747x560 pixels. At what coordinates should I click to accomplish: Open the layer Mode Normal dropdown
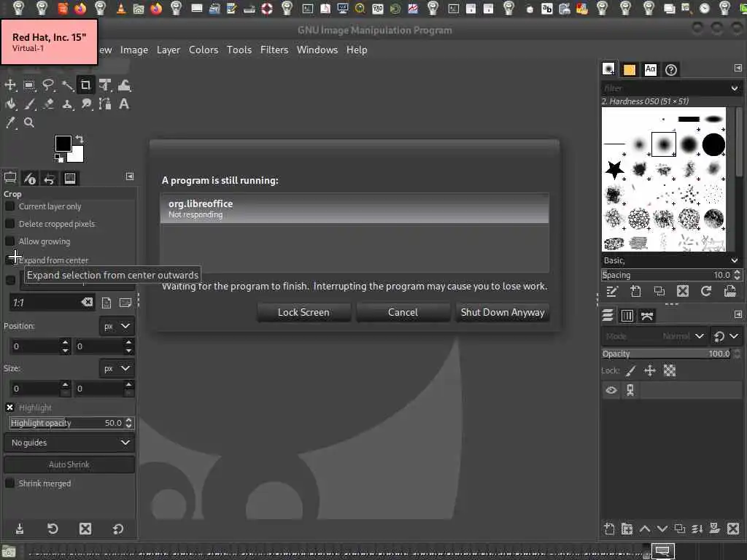coord(654,336)
